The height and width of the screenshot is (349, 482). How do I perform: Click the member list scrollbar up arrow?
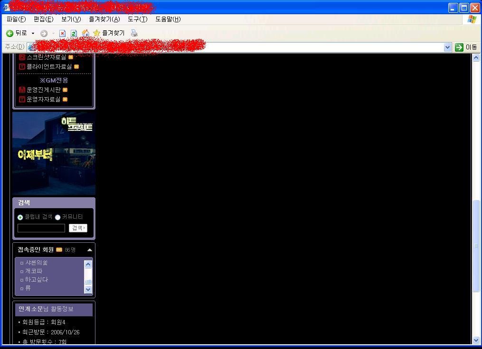pyautogui.click(x=88, y=264)
